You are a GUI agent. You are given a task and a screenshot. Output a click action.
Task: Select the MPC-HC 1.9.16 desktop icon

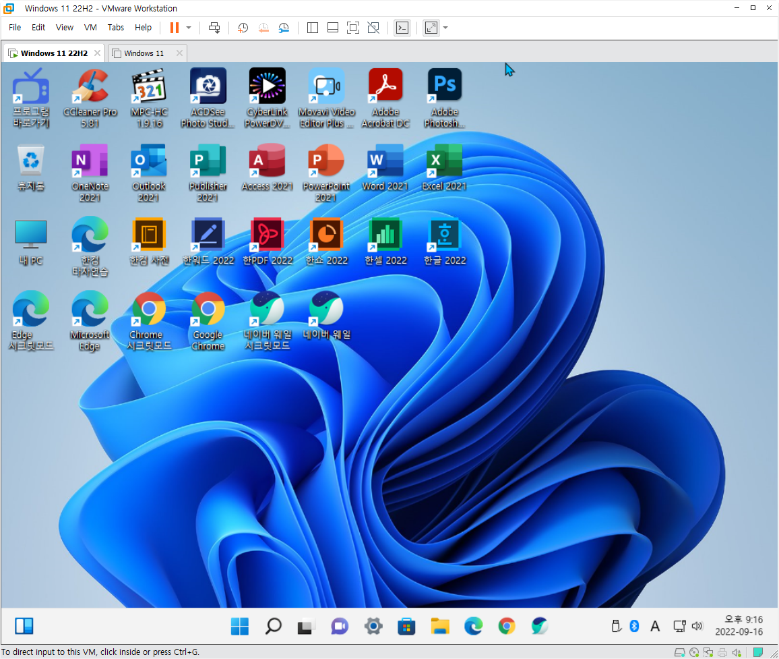149,98
